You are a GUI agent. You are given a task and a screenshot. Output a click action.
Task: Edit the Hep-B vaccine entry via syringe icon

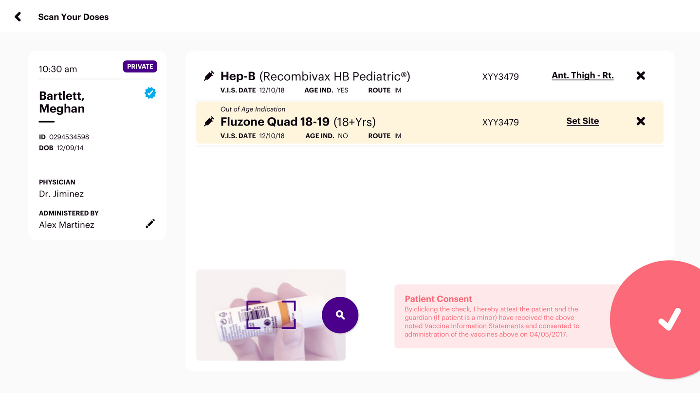pos(209,75)
